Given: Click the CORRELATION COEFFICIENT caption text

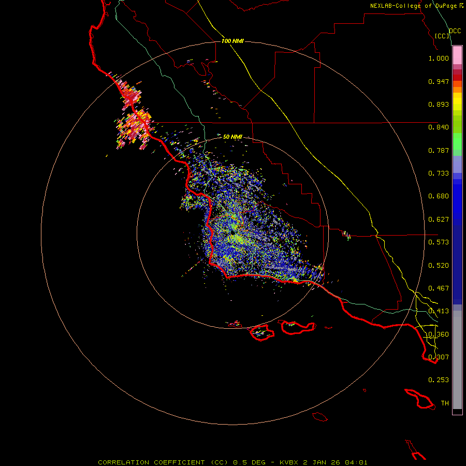Looking at the screenshot, I should tap(151, 462).
